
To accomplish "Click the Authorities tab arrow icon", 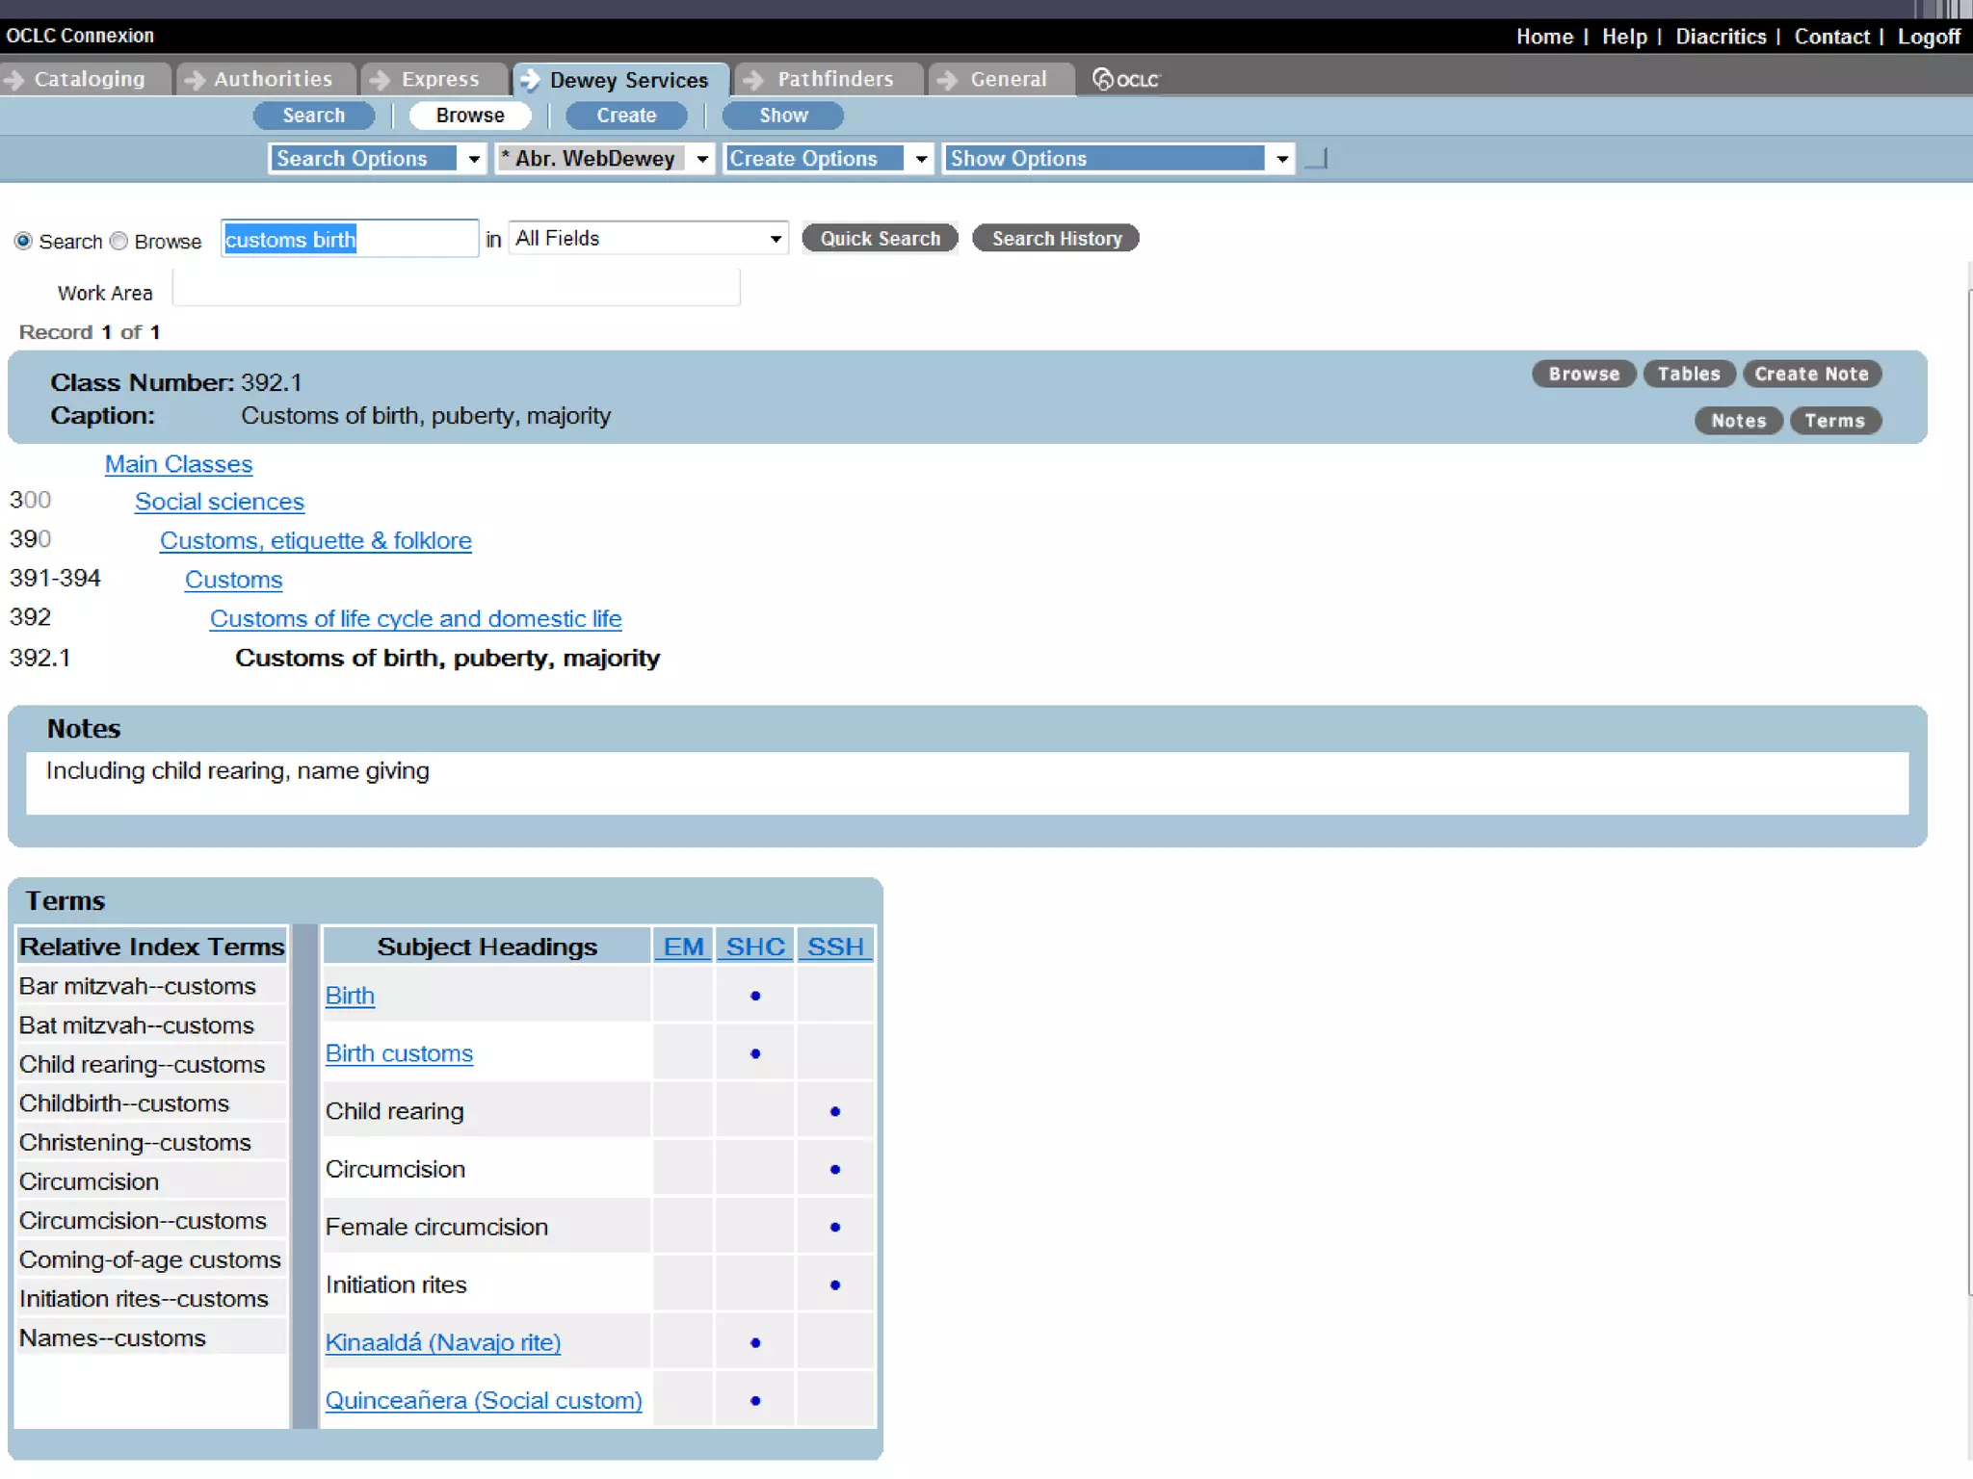I will [195, 80].
